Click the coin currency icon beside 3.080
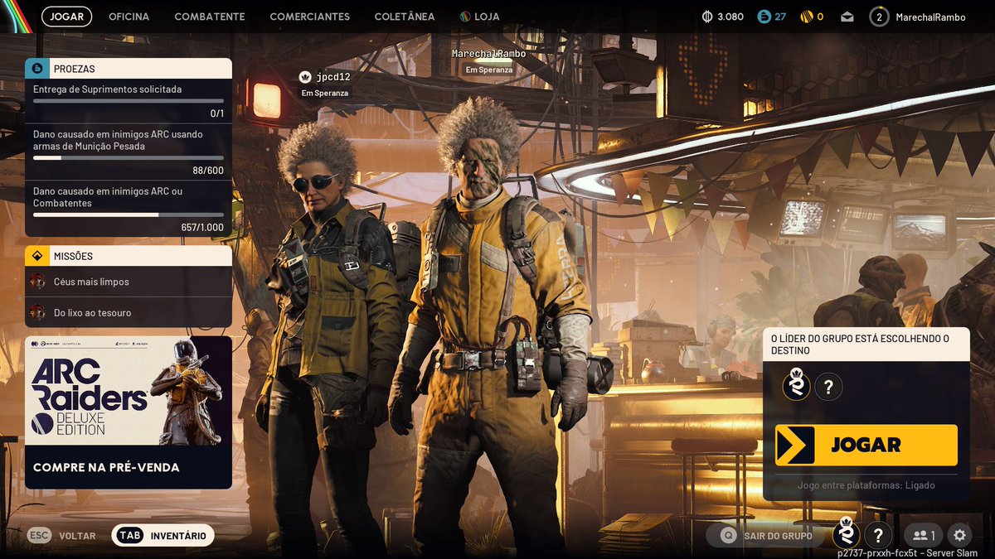 [x=707, y=17]
